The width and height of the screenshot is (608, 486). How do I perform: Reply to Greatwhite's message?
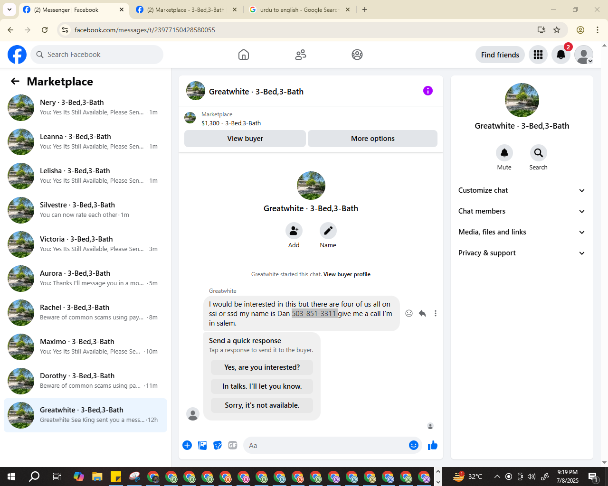click(x=422, y=313)
